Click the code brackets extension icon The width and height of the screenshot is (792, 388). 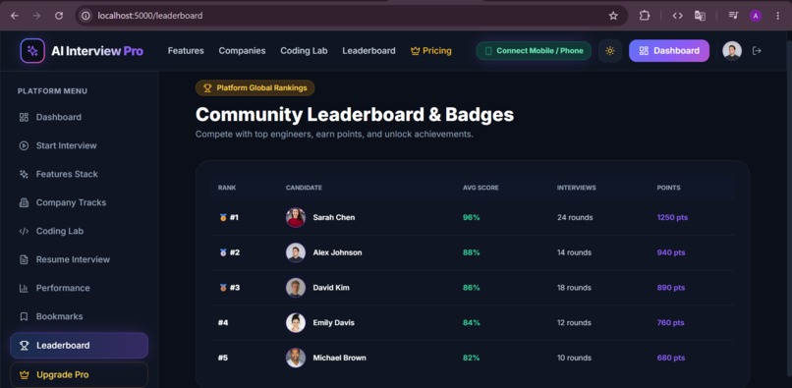677,16
